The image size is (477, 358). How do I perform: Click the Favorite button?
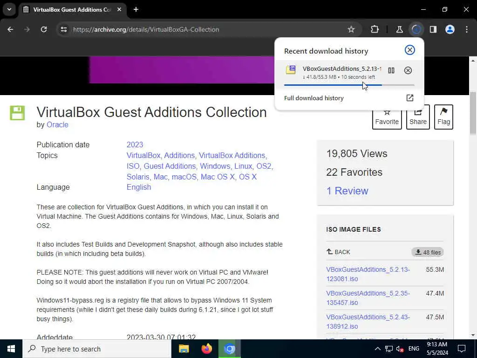click(387, 117)
